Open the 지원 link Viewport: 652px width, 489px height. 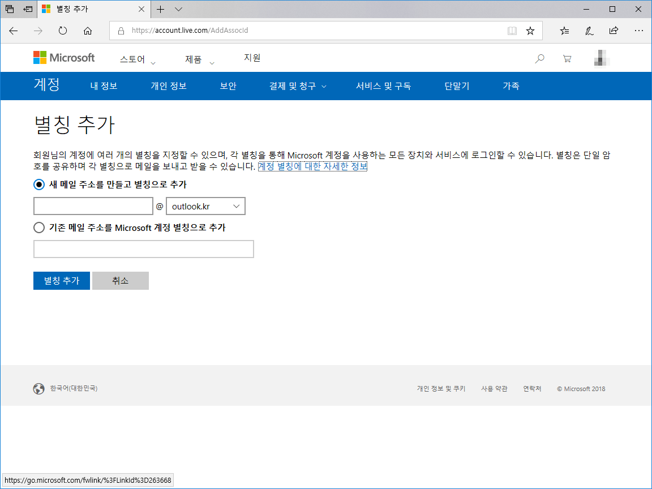tap(252, 58)
